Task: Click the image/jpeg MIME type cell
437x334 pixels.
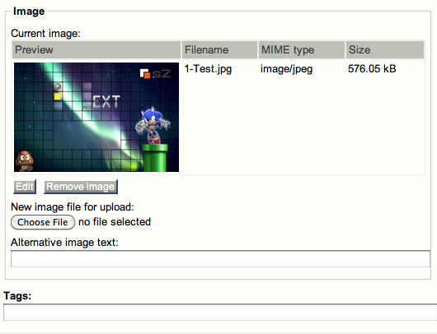Action: (x=286, y=69)
